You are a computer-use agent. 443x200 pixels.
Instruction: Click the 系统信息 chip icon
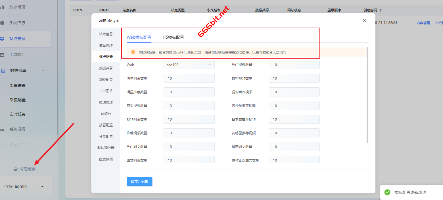point(2,23)
